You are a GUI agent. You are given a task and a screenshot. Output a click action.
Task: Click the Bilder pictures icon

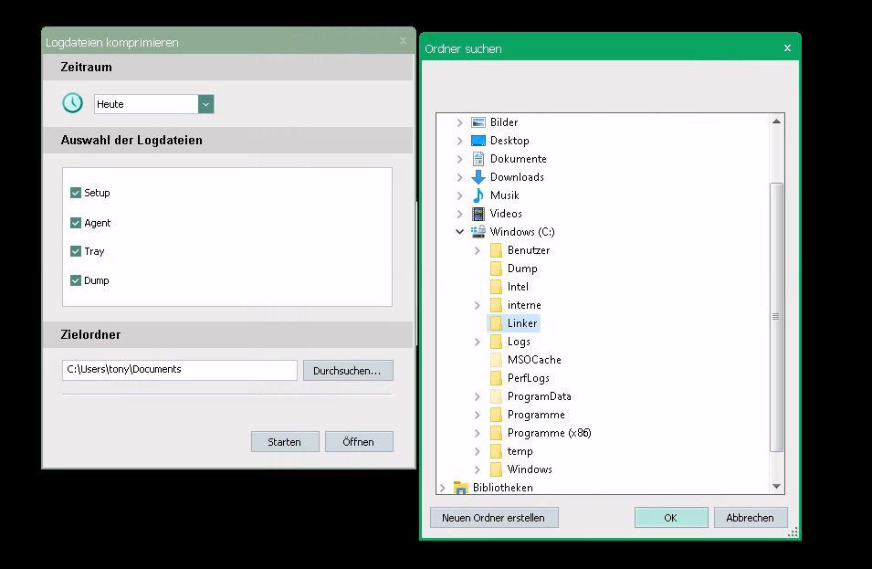(x=478, y=122)
